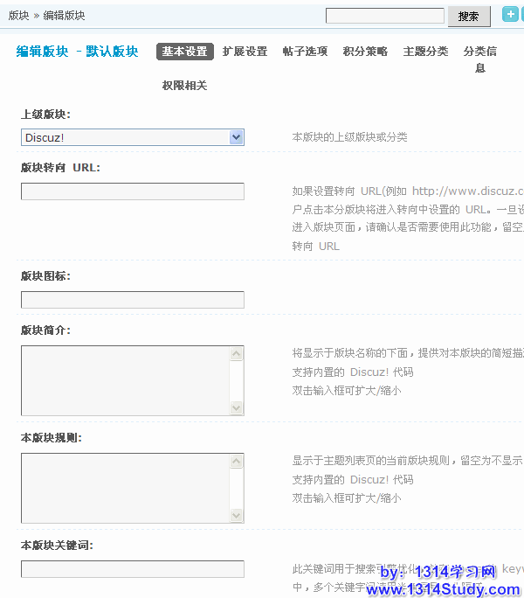Go to the 积分策略 tab
The height and width of the screenshot is (598, 524).
click(x=365, y=52)
